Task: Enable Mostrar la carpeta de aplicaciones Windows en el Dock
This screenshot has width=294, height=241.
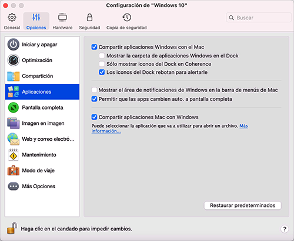Action: click(x=102, y=56)
